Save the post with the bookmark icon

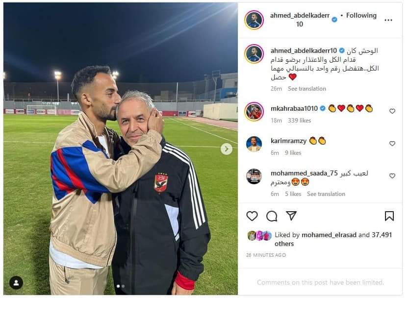(x=389, y=216)
